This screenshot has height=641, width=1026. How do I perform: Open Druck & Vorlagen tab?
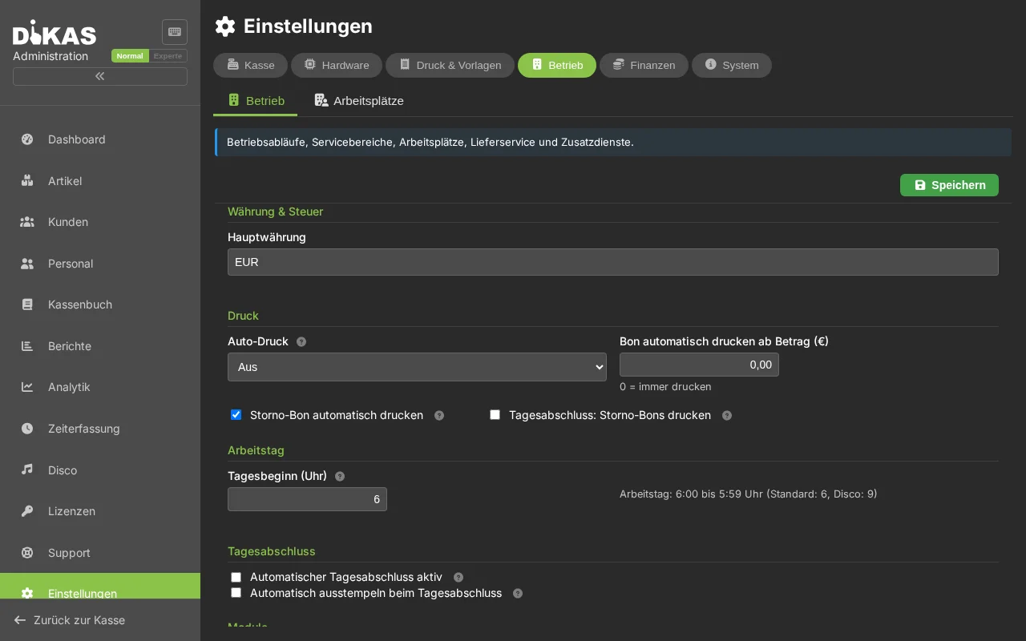pos(450,65)
